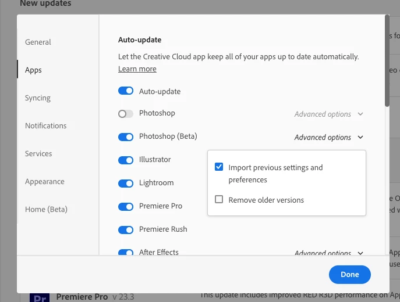Disable auto-update for Photoshop (Beta)

click(126, 137)
